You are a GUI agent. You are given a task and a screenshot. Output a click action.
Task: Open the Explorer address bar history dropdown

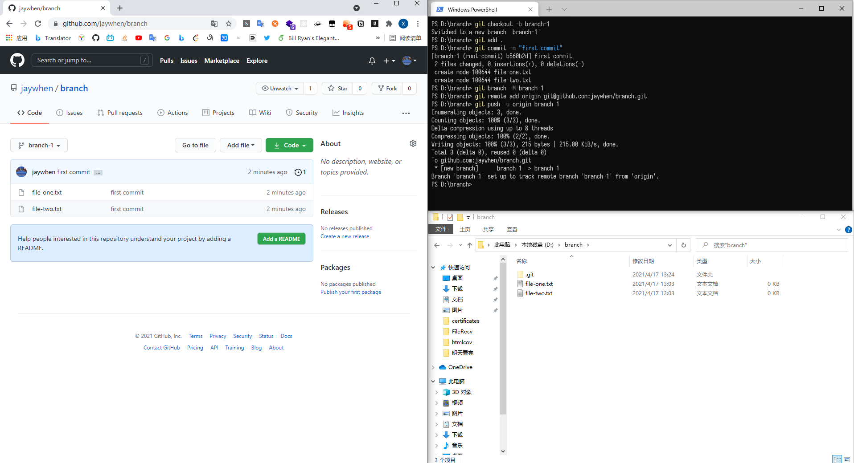click(669, 245)
